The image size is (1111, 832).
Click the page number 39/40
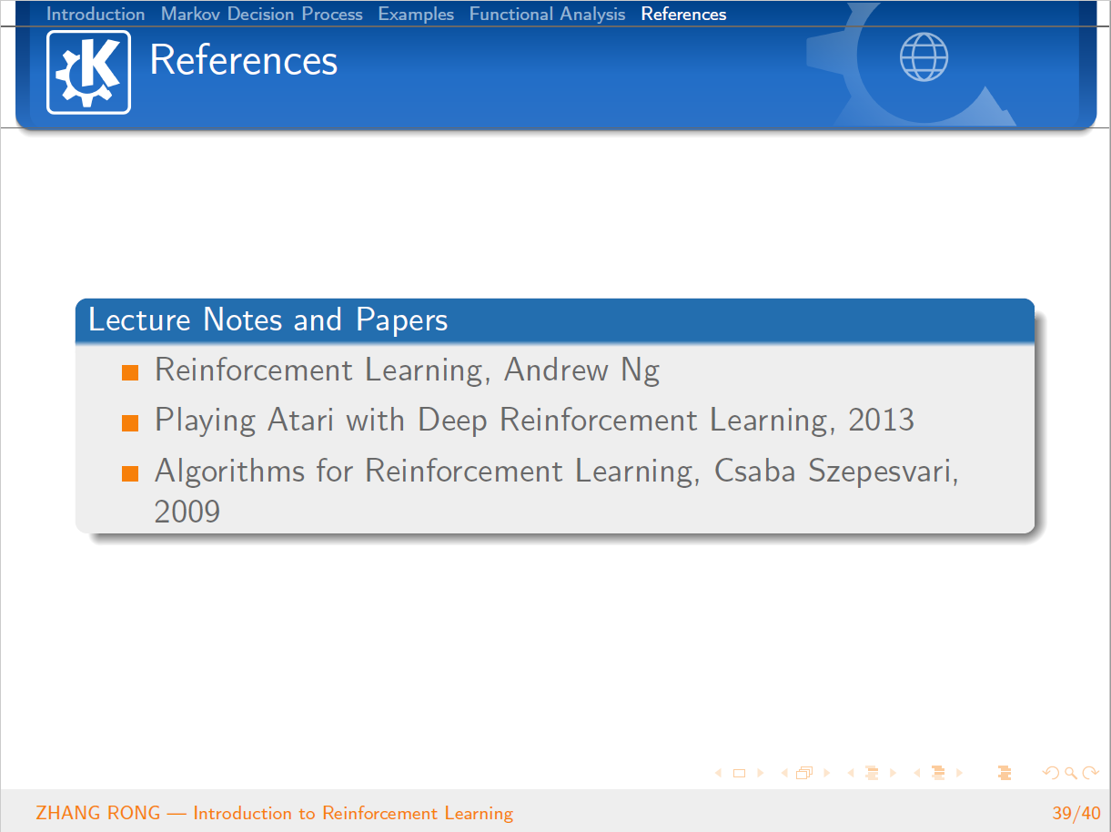click(1076, 813)
